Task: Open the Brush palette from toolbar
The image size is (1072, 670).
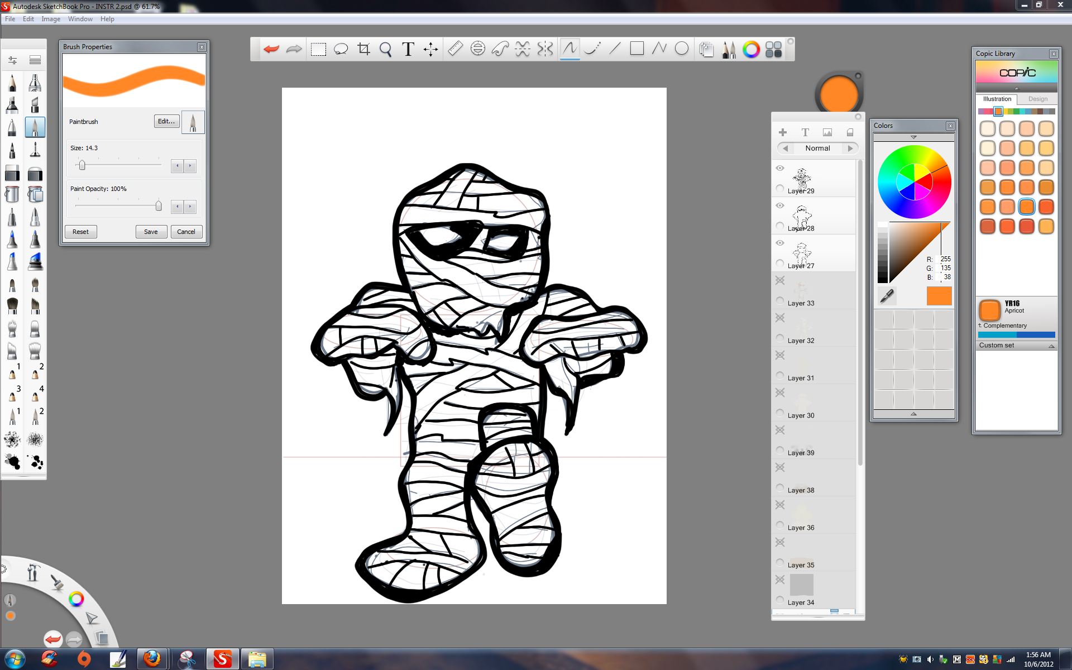Action: [729, 49]
